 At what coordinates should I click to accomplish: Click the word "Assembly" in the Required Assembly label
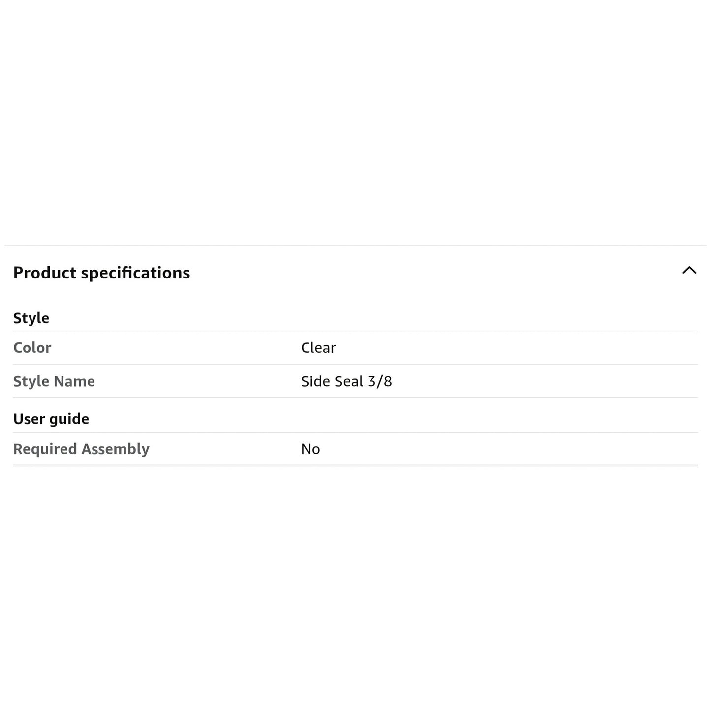coord(115,449)
